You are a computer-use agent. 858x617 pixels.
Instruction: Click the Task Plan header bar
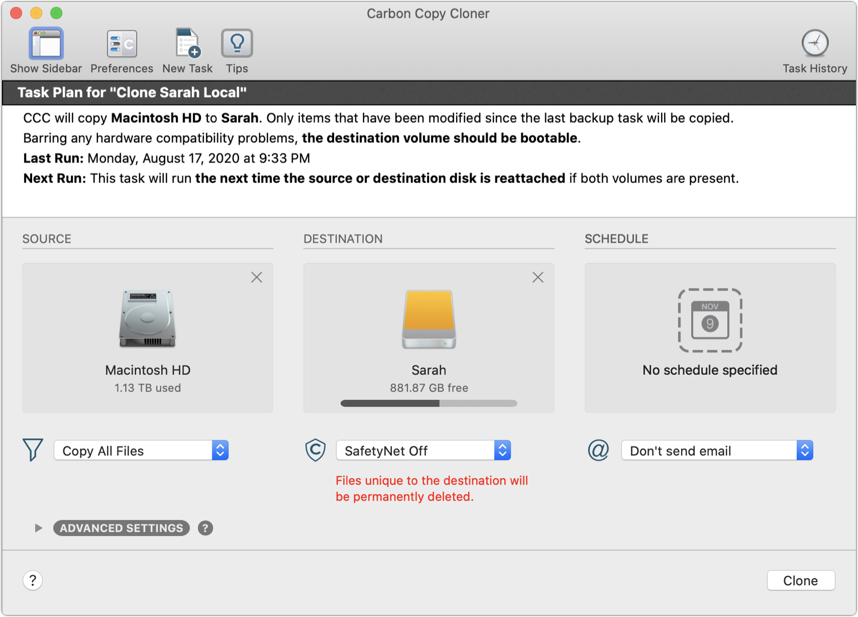[428, 93]
